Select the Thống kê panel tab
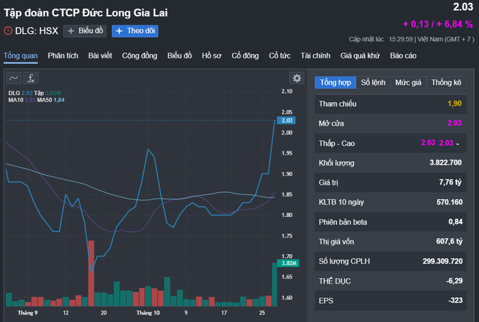479x322 pixels. tap(446, 82)
